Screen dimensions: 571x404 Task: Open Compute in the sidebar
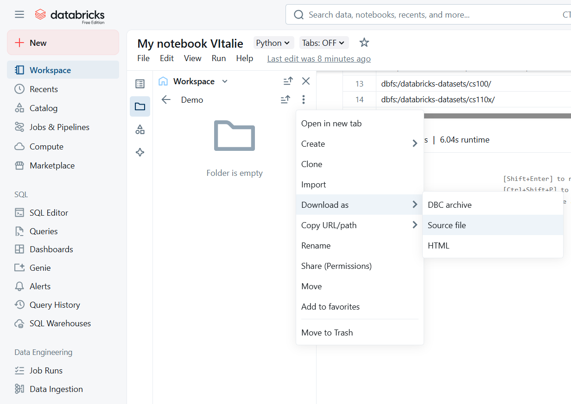[x=63, y=146]
